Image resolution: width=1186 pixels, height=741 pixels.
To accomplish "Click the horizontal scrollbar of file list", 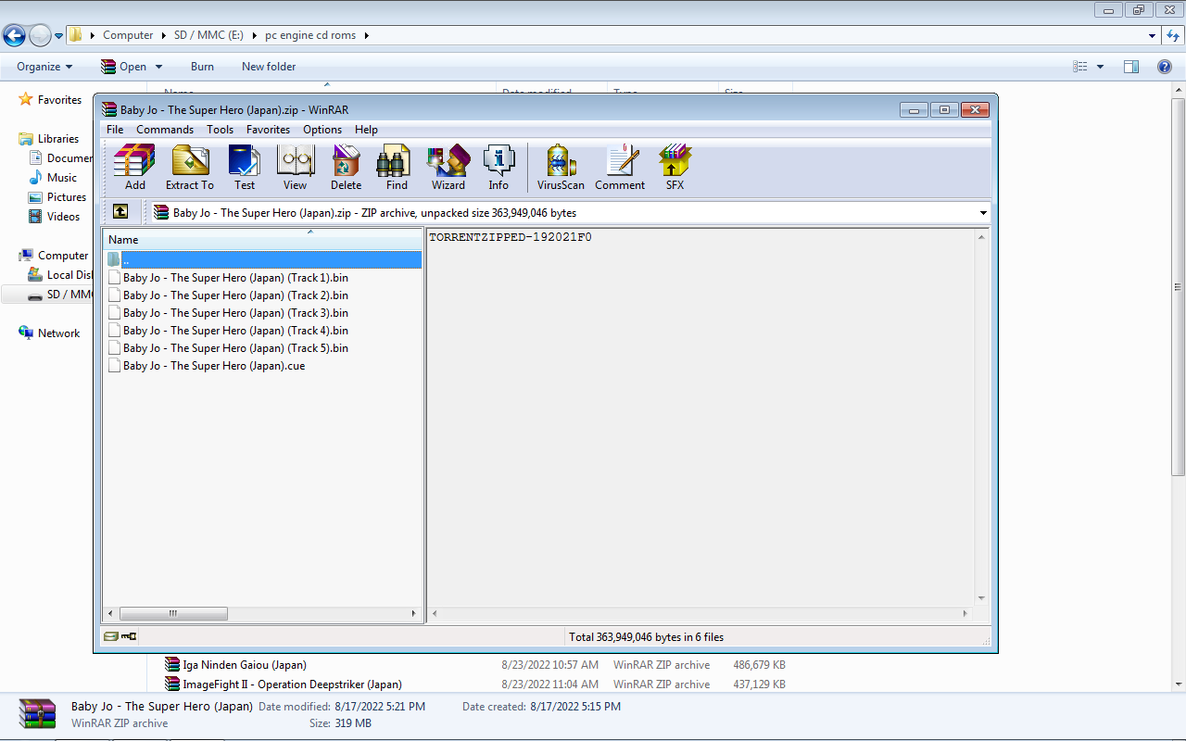I will 262,613.
